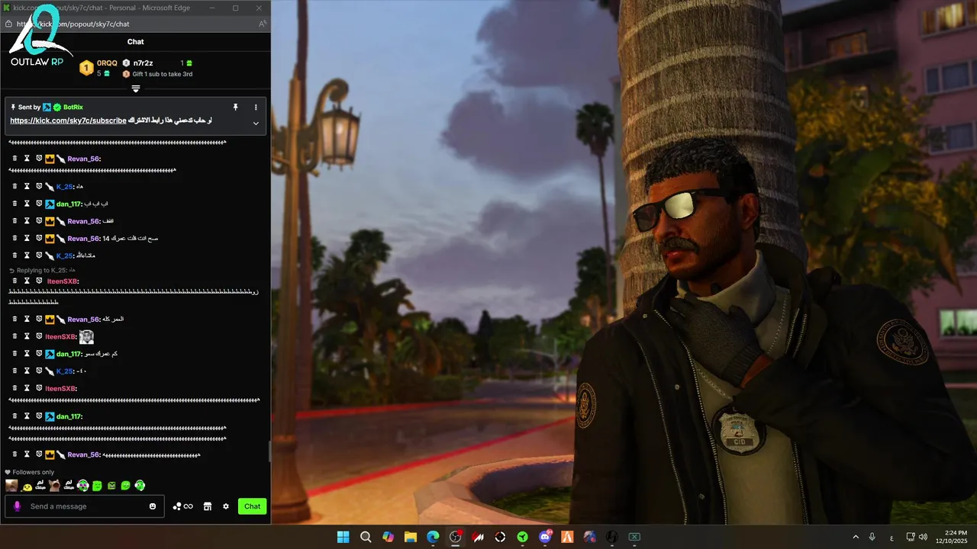Delete Revan_56's message containing 14

(x=15, y=238)
